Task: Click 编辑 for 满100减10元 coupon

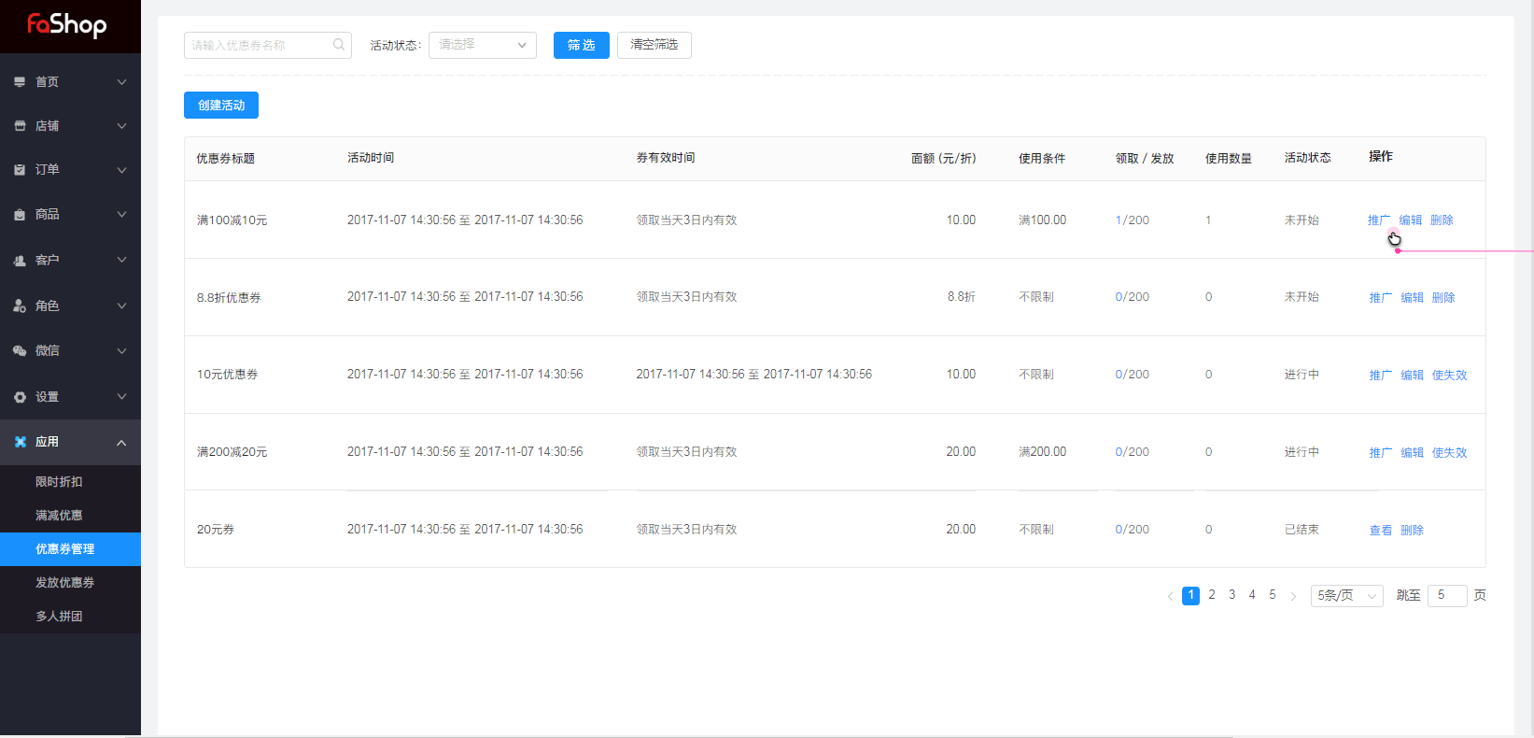Action: [1411, 220]
